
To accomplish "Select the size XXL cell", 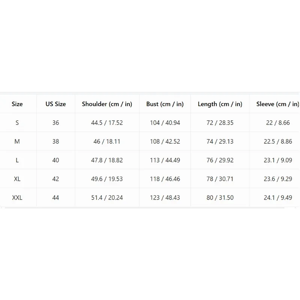I will pyautogui.click(x=17, y=198).
